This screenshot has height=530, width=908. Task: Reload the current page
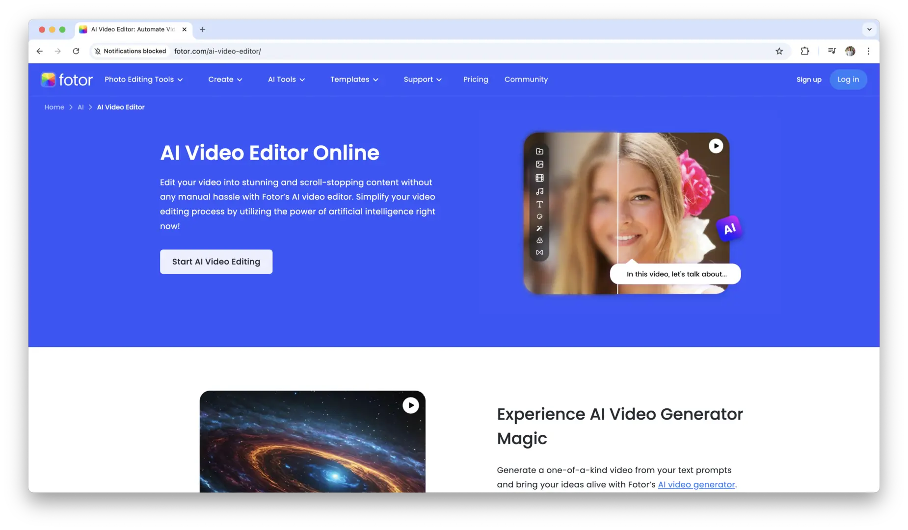click(76, 51)
